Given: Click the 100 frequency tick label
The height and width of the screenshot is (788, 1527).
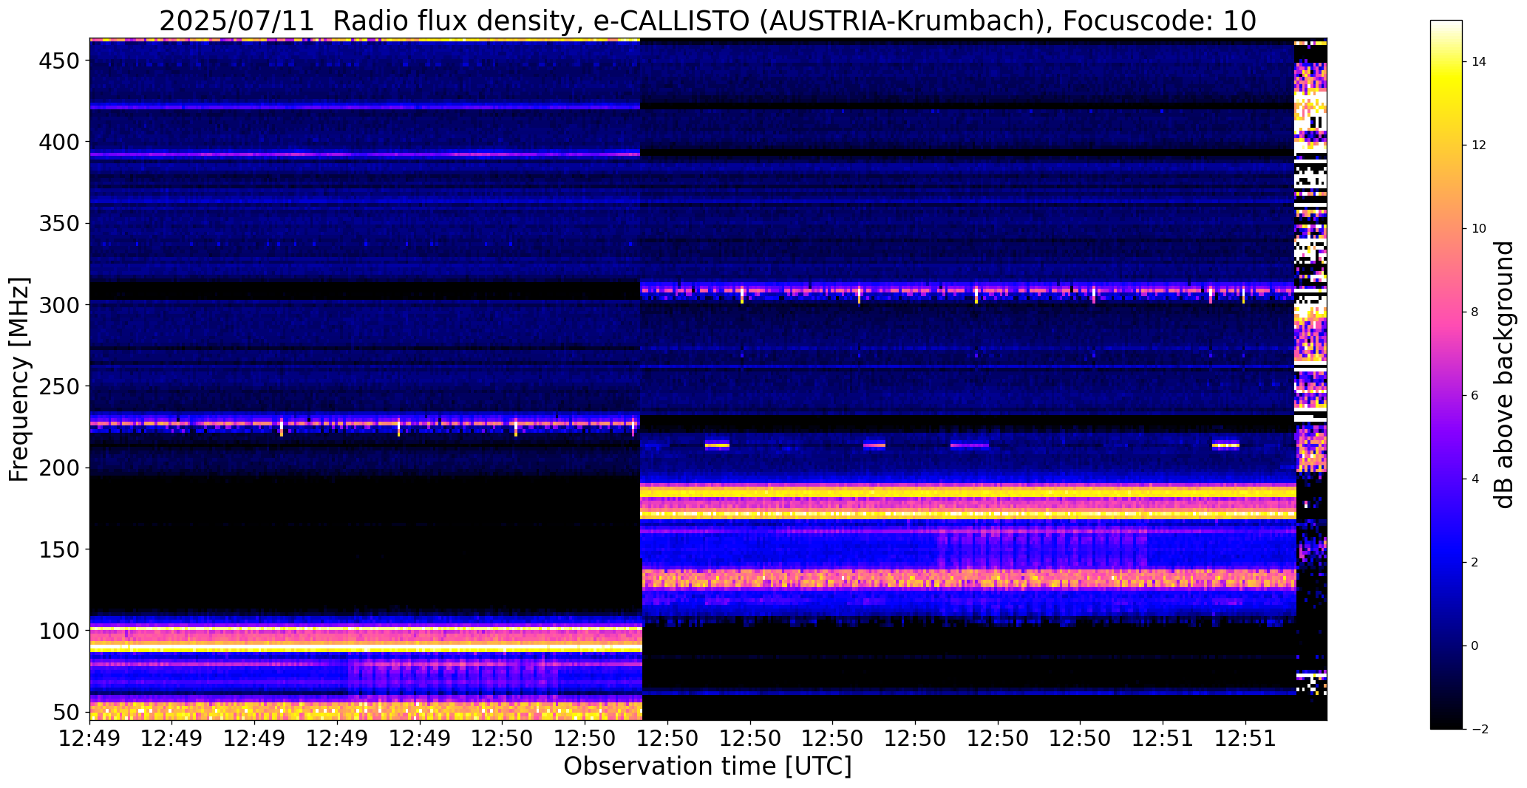Looking at the screenshot, I should 61,631.
